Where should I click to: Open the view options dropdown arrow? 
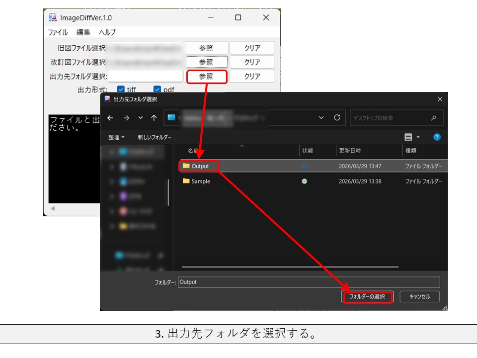pyautogui.click(x=417, y=137)
